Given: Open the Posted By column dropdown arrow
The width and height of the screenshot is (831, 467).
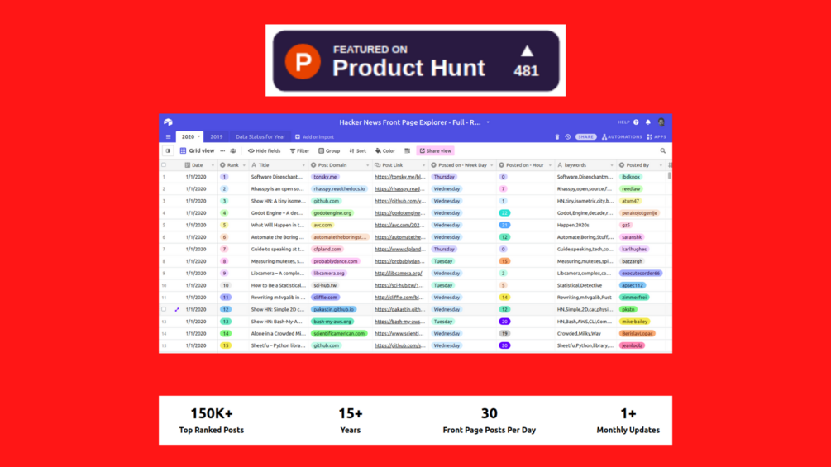Looking at the screenshot, I should [661, 166].
